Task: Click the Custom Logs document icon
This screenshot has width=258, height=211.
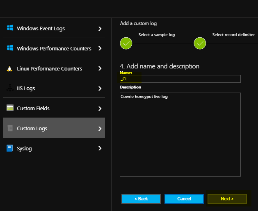Action: [x=10, y=128]
